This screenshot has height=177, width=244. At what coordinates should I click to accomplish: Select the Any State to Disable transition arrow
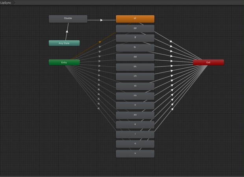coord(67,32)
